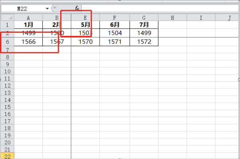Click the 6月 header cell
Viewport: 240px width, 159px height.
click(x=115, y=25)
